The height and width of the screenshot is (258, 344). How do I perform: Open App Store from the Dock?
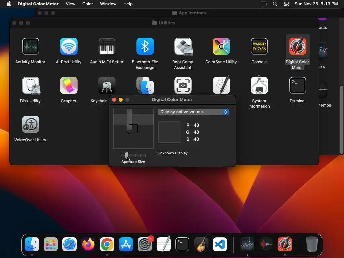point(126,244)
